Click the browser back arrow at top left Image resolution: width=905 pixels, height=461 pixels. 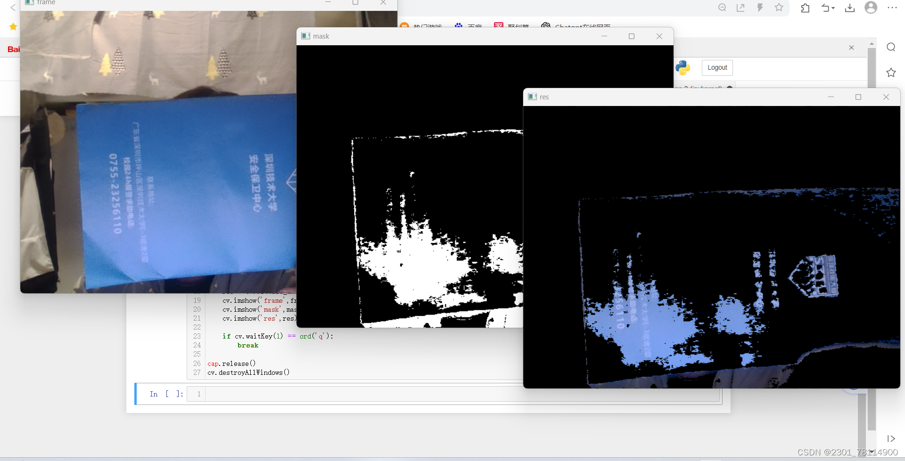(x=13, y=8)
